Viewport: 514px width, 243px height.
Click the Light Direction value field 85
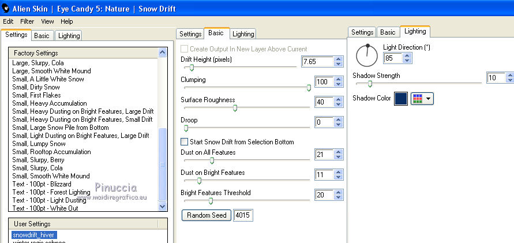pyautogui.click(x=393, y=58)
